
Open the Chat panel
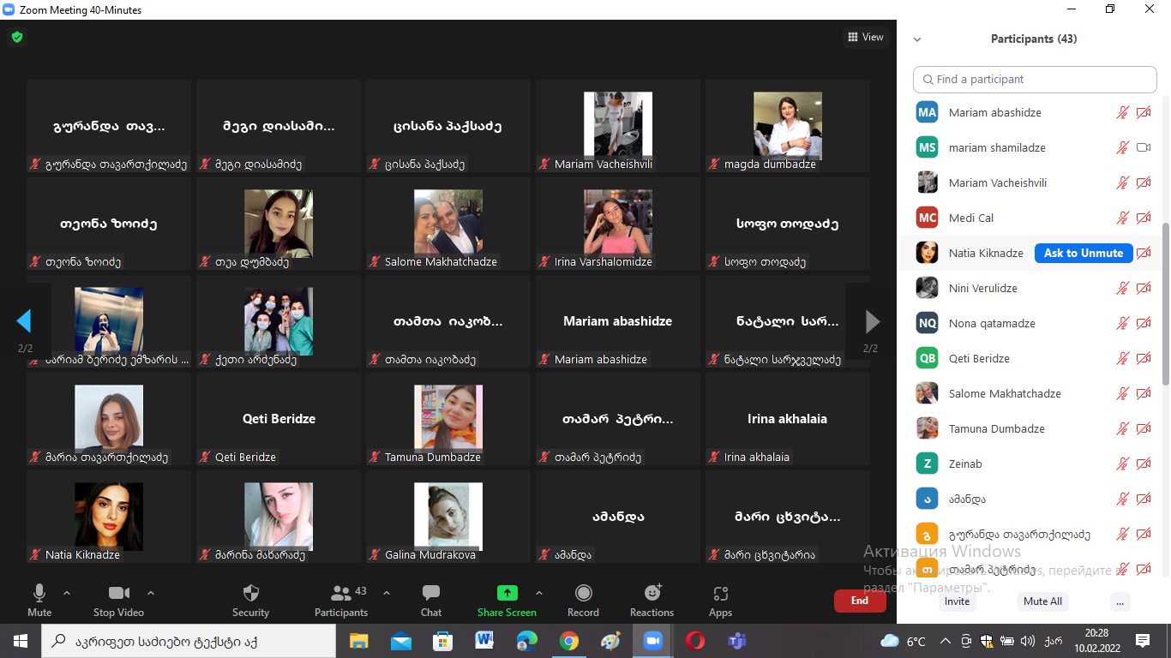coord(431,600)
